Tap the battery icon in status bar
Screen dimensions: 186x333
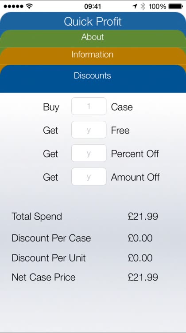175,6
